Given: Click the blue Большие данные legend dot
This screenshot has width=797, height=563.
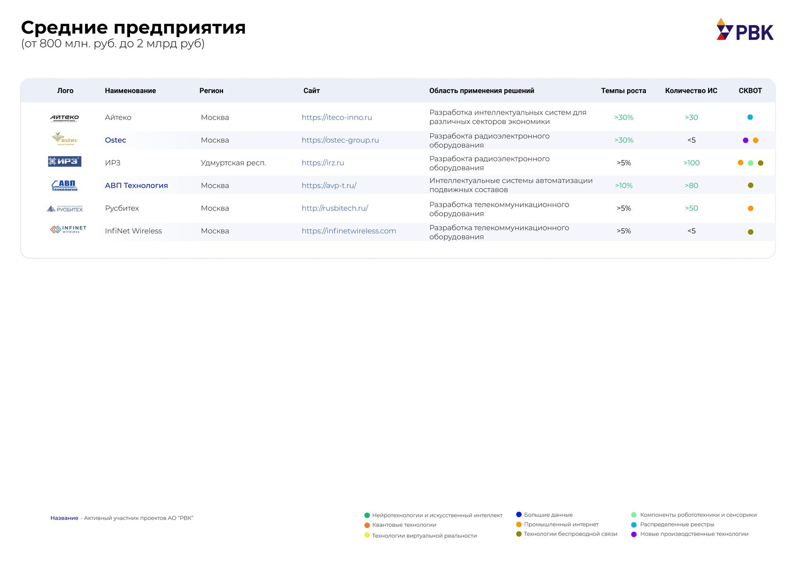Looking at the screenshot, I should coord(519,515).
